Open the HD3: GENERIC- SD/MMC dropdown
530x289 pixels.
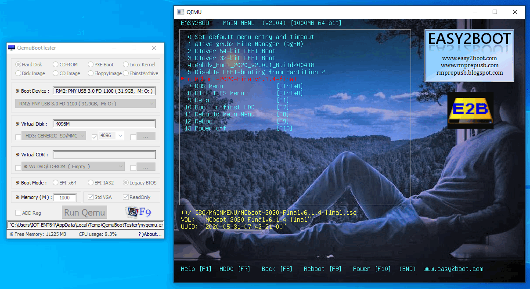tap(54, 136)
